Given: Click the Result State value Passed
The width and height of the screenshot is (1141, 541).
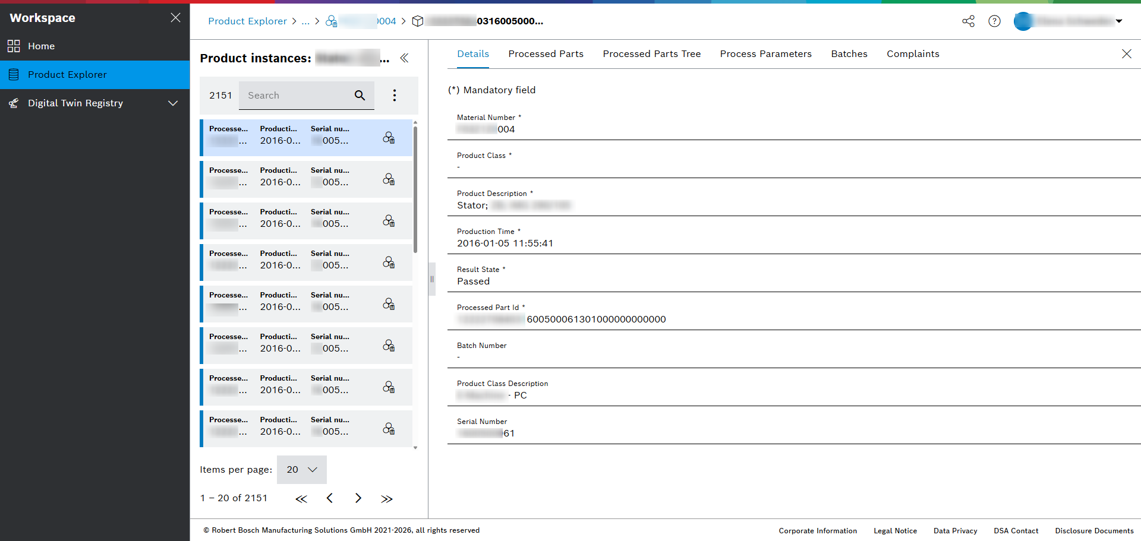Looking at the screenshot, I should [x=474, y=281].
